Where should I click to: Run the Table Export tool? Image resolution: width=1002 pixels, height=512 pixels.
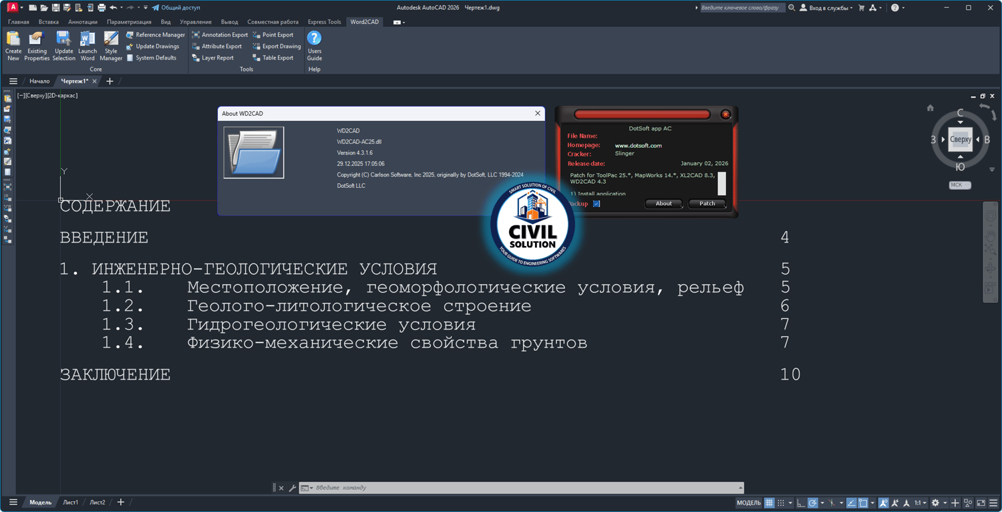(273, 57)
